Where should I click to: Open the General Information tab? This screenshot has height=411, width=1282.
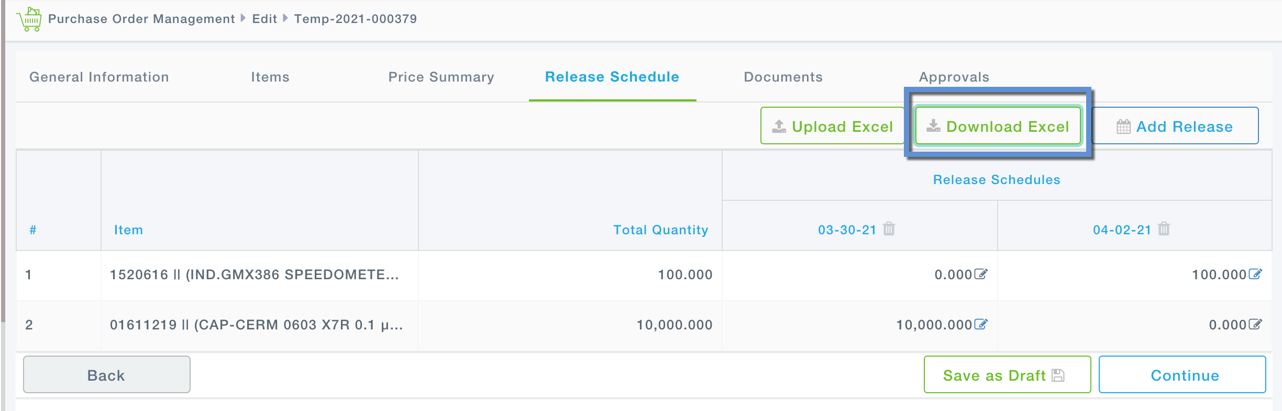pos(99,77)
